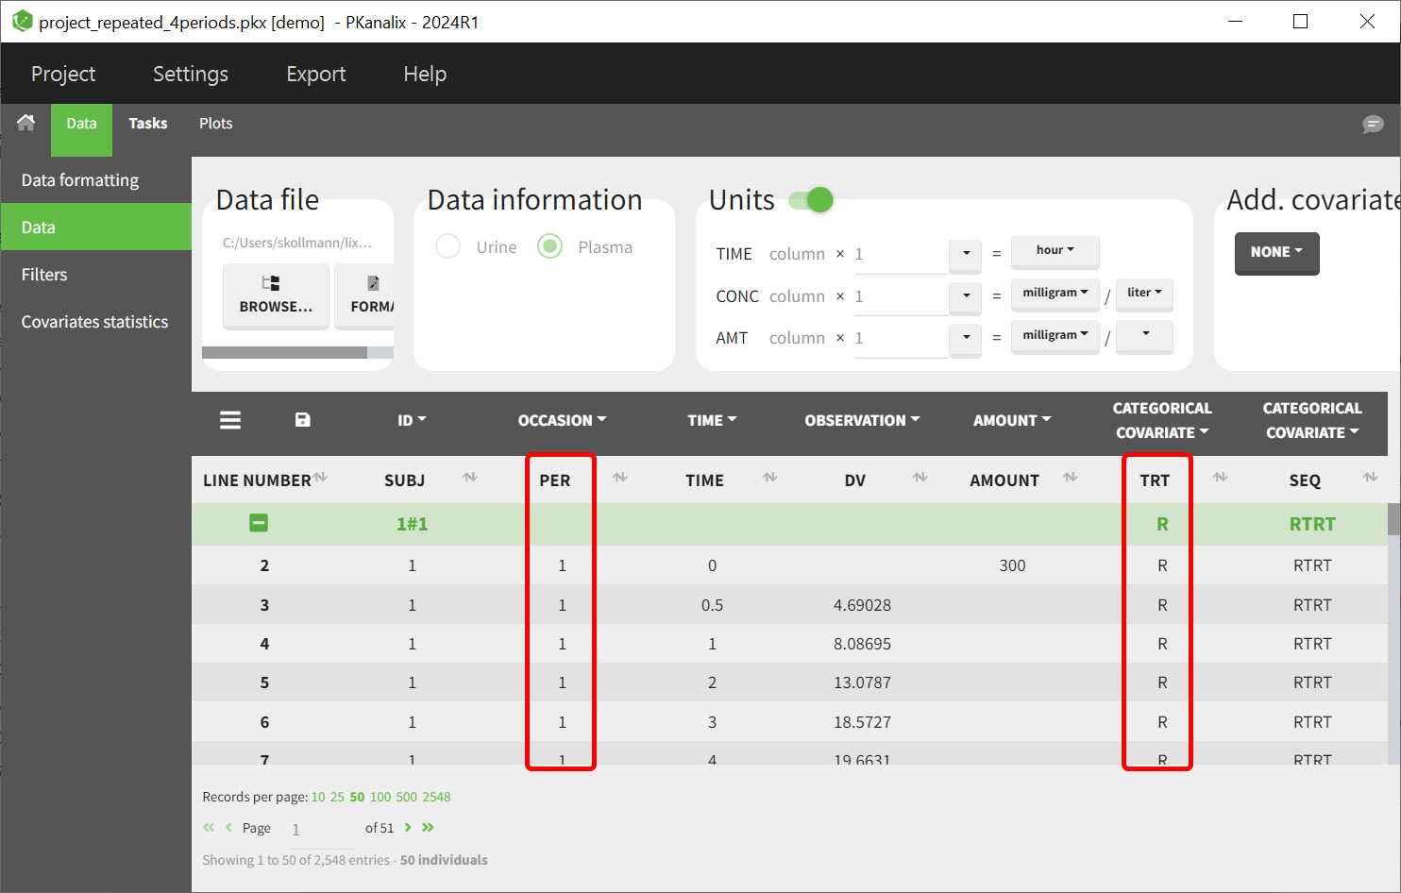Image resolution: width=1401 pixels, height=893 pixels.
Task: Open the hour unit dropdown for TIME
Action: pyautogui.click(x=1055, y=251)
